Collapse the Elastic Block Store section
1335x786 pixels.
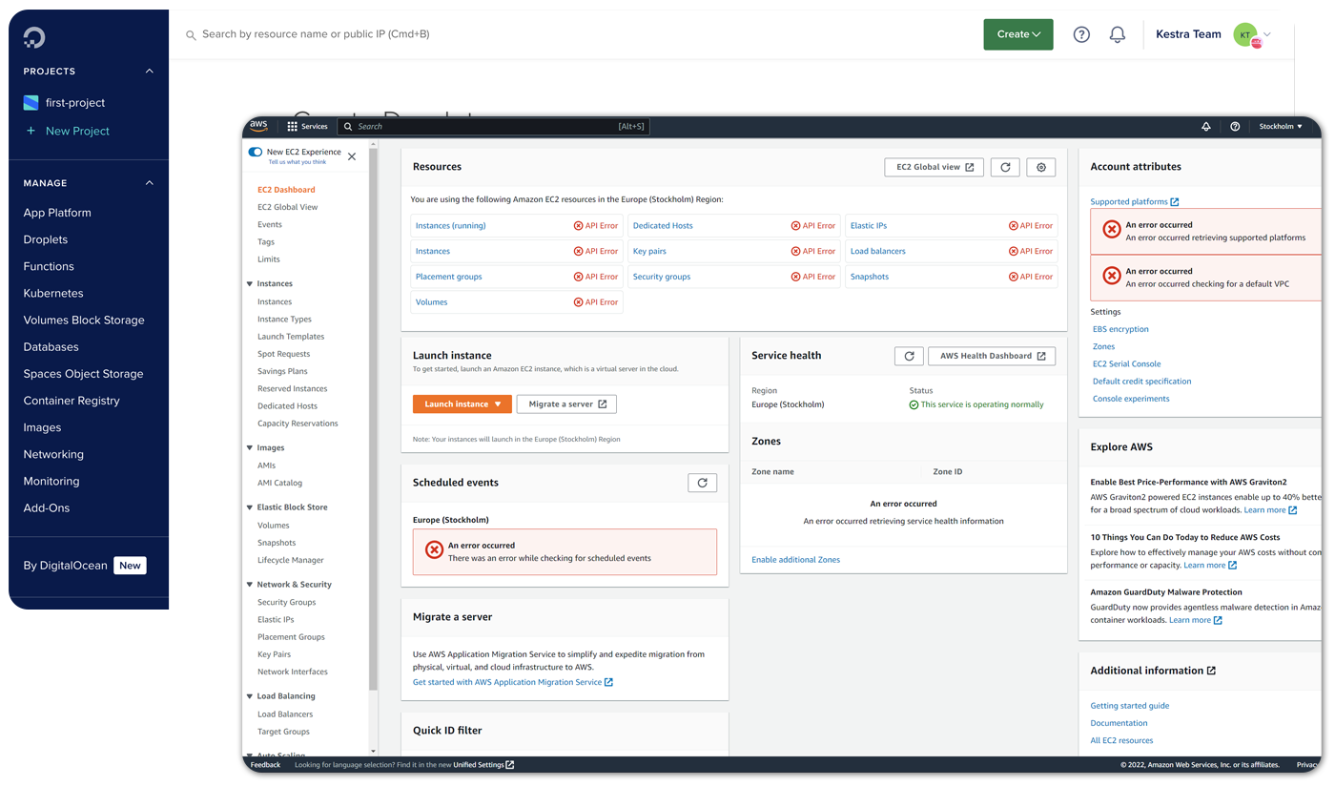coord(250,507)
